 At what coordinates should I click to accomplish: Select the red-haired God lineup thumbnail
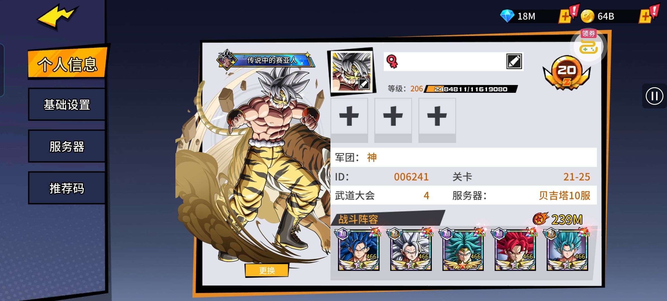click(x=515, y=250)
